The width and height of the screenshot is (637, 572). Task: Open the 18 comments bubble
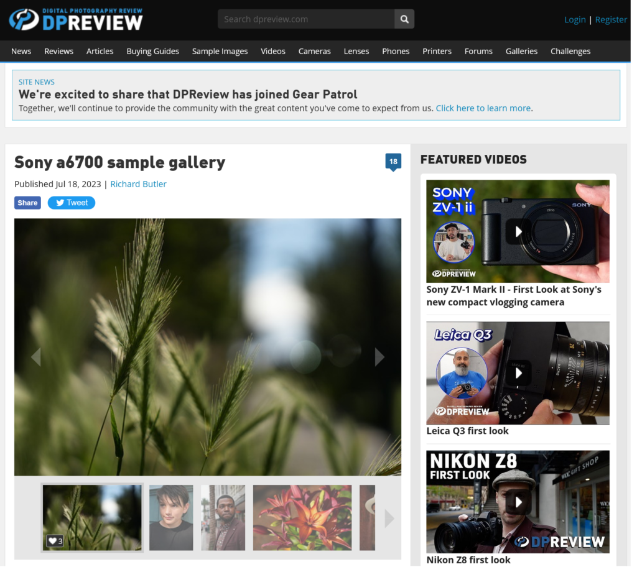pyautogui.click(x=393, y=162)
